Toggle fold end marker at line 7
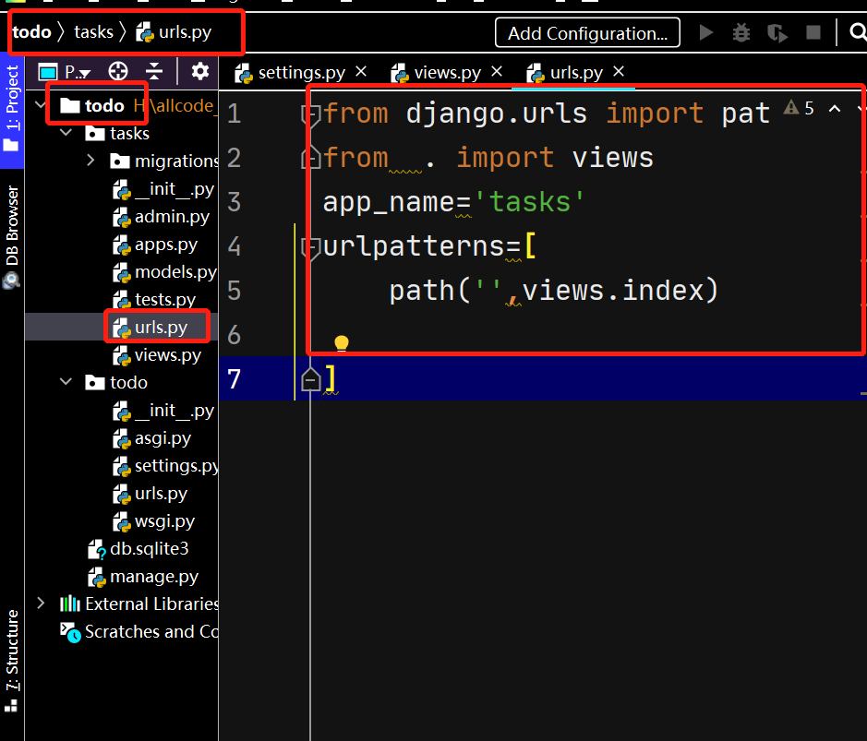867x741 pixels. click(311, 379)
